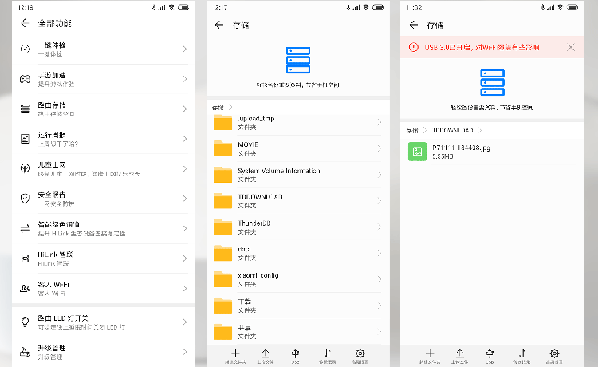The image size is (598, 367).
Task: Tap the HiLink 智联 icon
Action: pyautogui.click(x=25, y=258)
